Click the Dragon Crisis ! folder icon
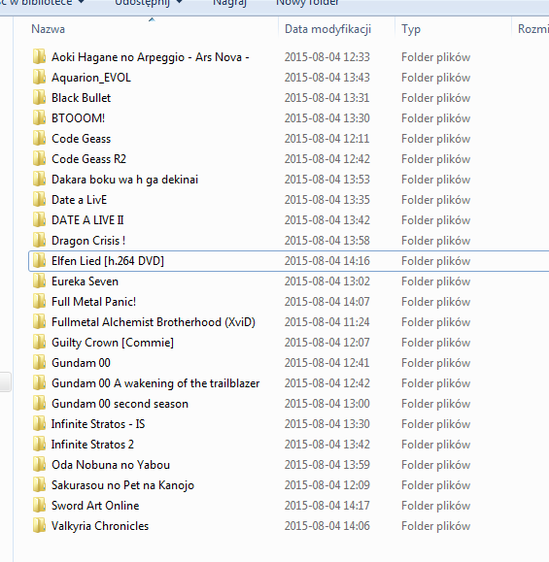 (39, 241)
